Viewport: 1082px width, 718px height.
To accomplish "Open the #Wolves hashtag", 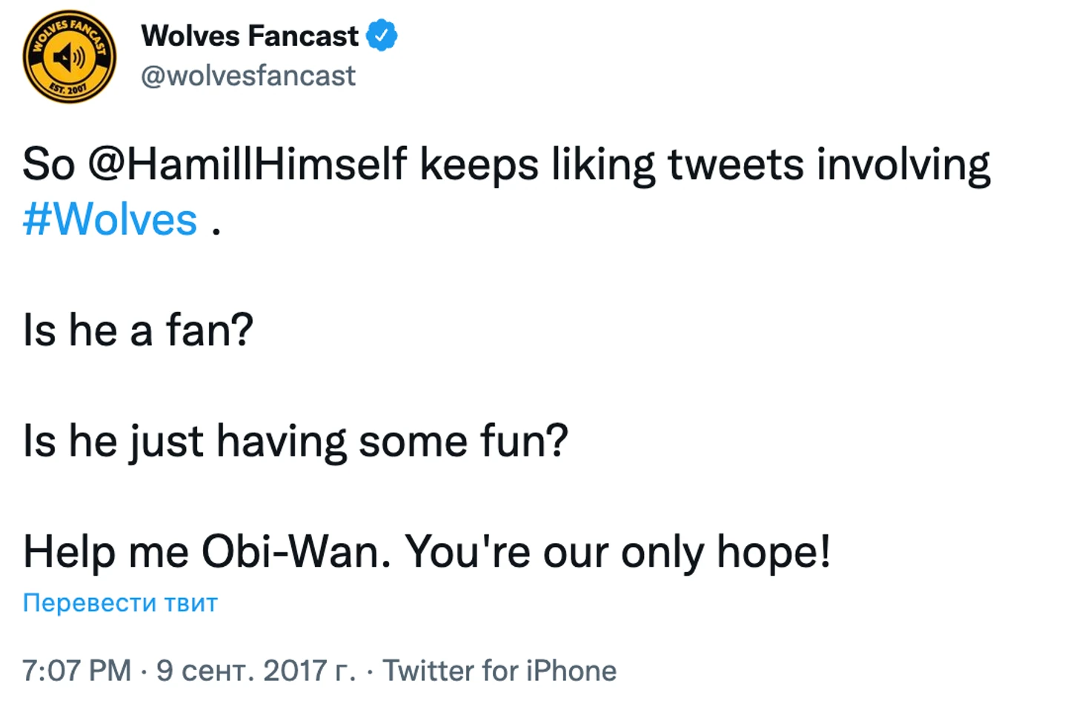I will coord(110,219).
